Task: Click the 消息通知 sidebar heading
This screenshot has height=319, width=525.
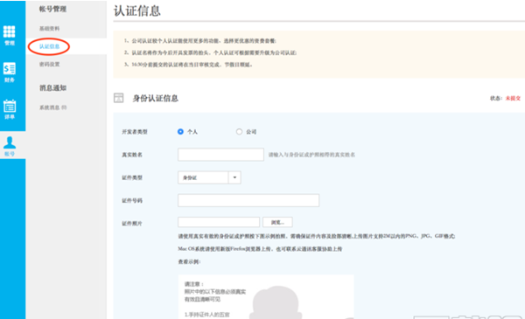Action: pyautogui.click(x=52, y=88)
